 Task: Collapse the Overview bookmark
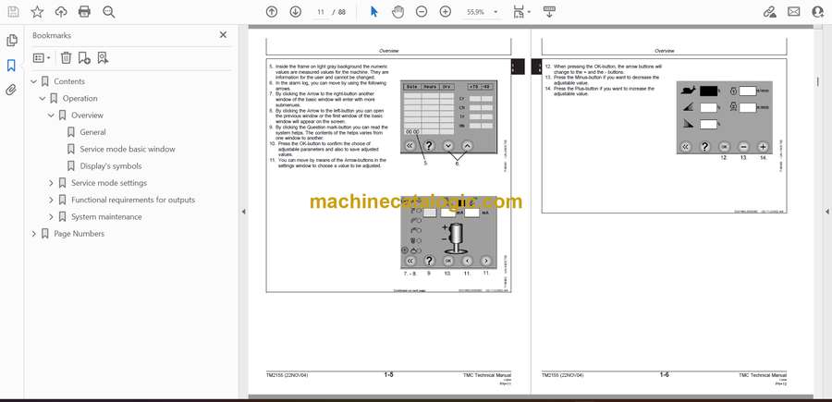coord(51,116)
